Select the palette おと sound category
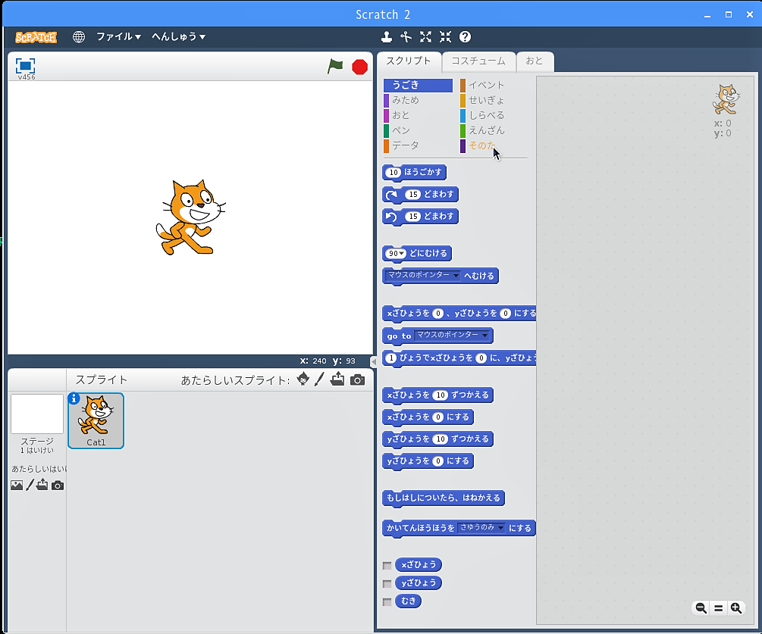 coord(418,115)
